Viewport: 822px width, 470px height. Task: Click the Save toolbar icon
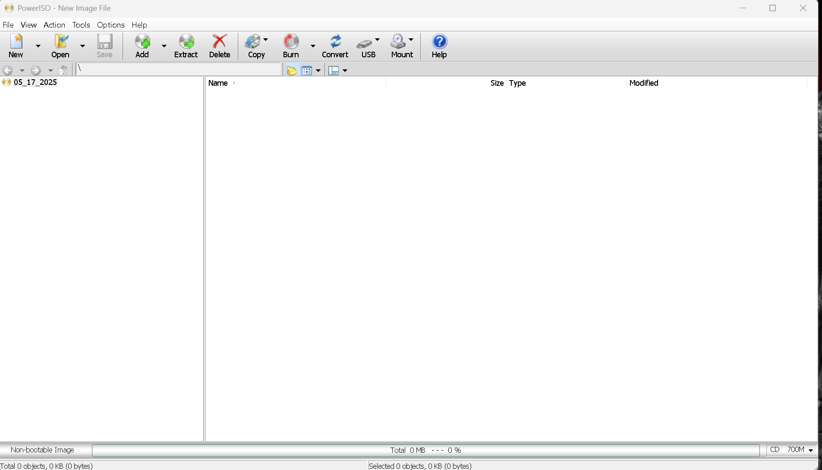[104, 46]
